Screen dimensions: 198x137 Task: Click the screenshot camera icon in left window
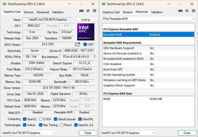[81, 11]
